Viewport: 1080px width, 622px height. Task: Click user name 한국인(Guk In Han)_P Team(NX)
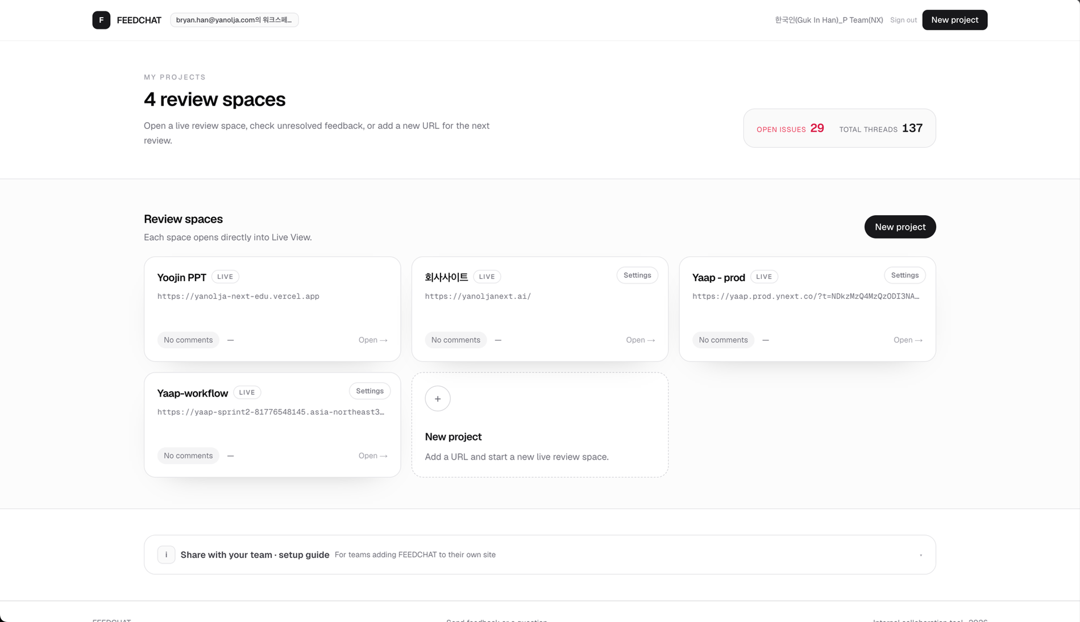[829, 20]
